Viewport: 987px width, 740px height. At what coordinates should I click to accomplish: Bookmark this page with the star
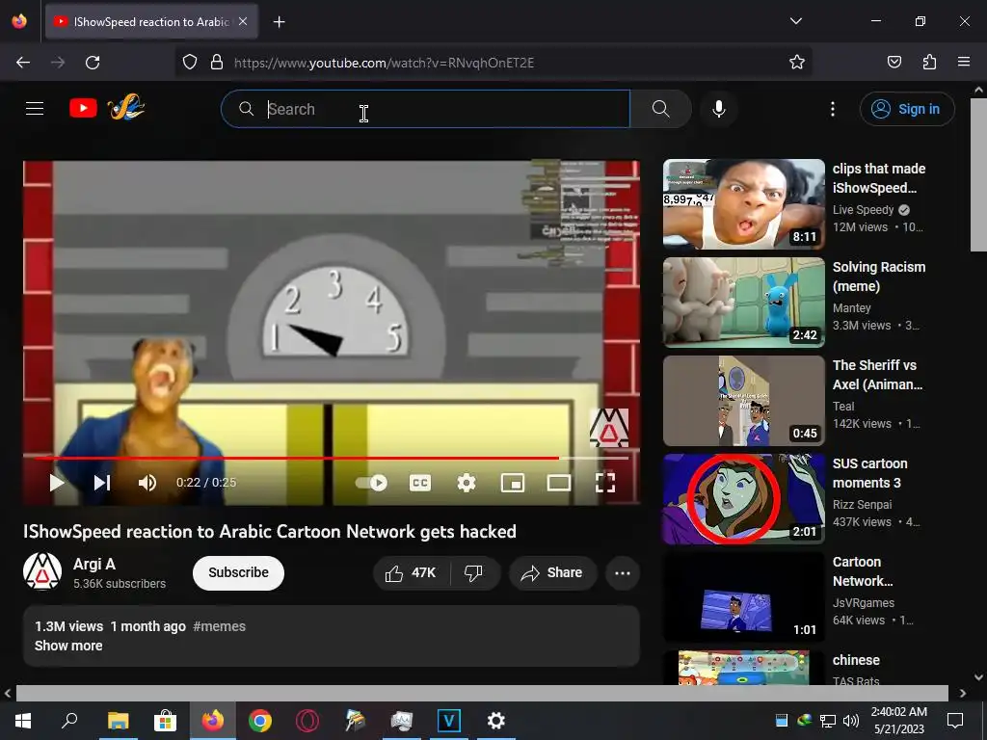[x=797, y=63]
